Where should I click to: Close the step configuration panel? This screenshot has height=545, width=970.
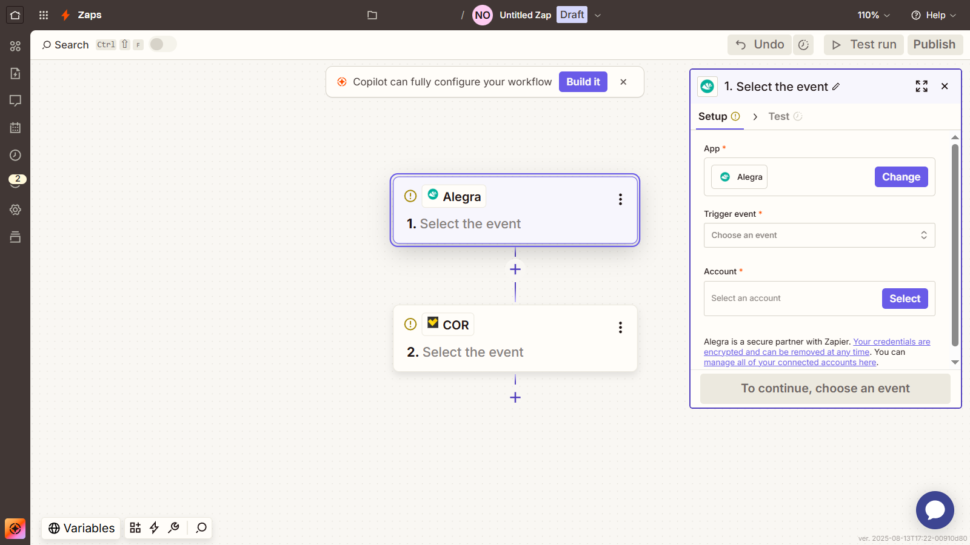(x=945, y=87)
